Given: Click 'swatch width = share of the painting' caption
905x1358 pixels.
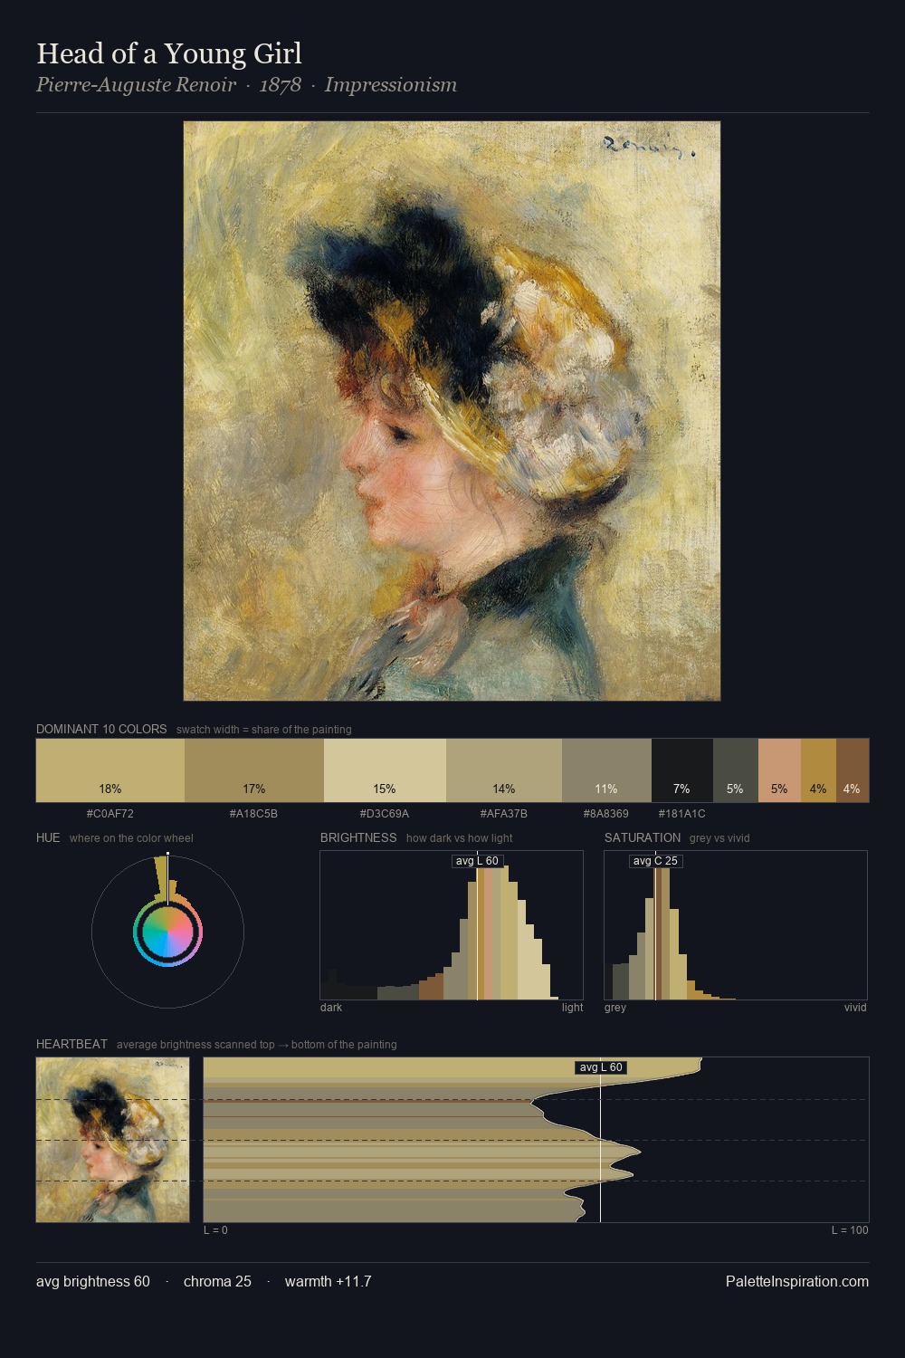Looking at the screenshot, I should 263,729.
